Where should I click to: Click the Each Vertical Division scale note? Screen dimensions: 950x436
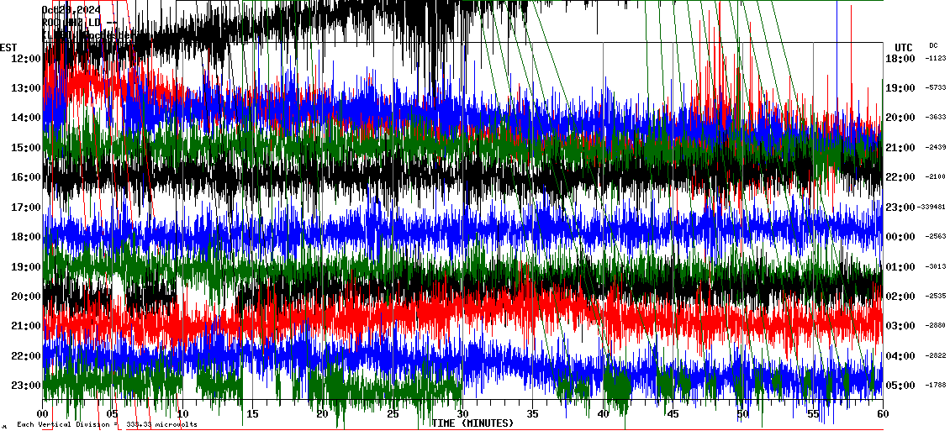tap(107, 424)
